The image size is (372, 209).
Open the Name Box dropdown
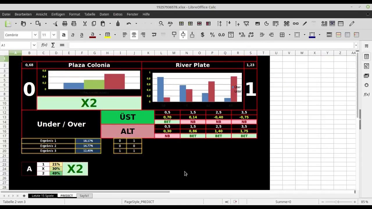[x=34, y=45]
